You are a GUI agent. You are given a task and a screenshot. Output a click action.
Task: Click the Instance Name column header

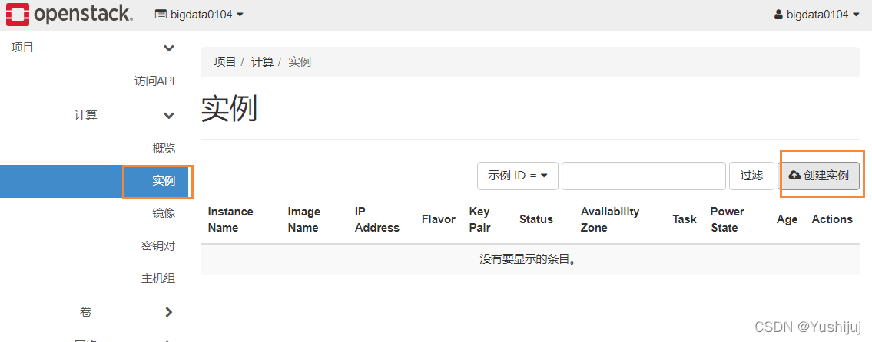point(230,219)
